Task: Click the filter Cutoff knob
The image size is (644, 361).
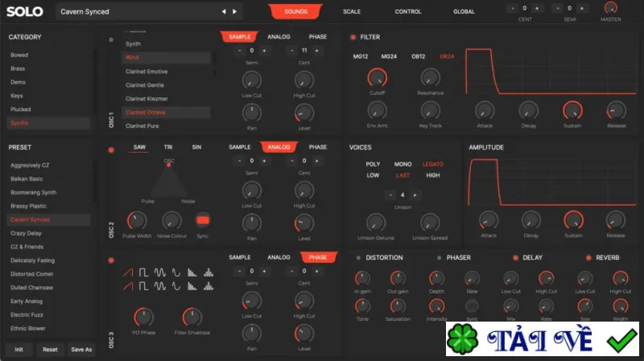Action: (377, 78)
